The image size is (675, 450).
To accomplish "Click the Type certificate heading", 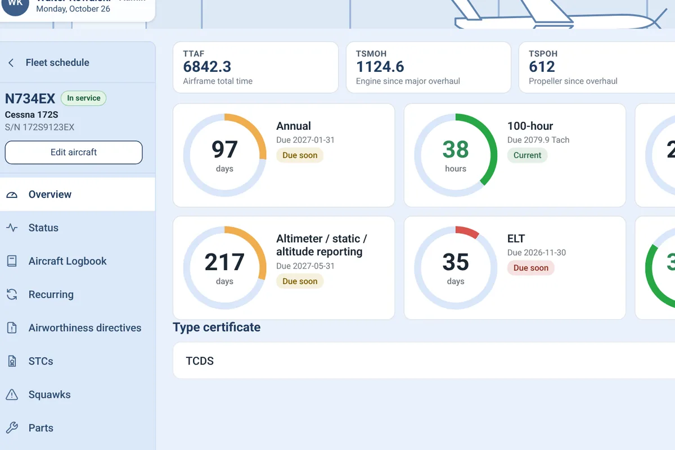I will (217, 328).
